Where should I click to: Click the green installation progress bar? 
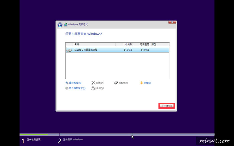(34, 135)
